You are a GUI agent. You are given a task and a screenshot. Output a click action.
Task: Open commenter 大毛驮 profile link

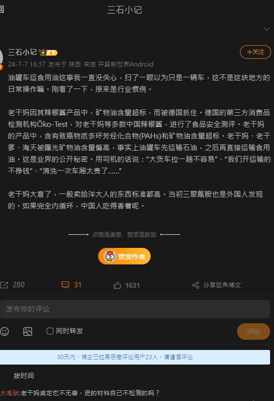click(10, 393)
